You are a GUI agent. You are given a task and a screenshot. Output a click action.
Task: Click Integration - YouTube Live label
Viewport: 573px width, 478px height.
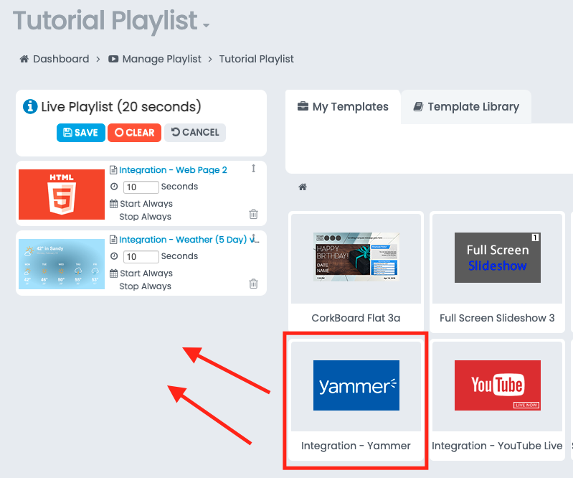coord(497,446)
